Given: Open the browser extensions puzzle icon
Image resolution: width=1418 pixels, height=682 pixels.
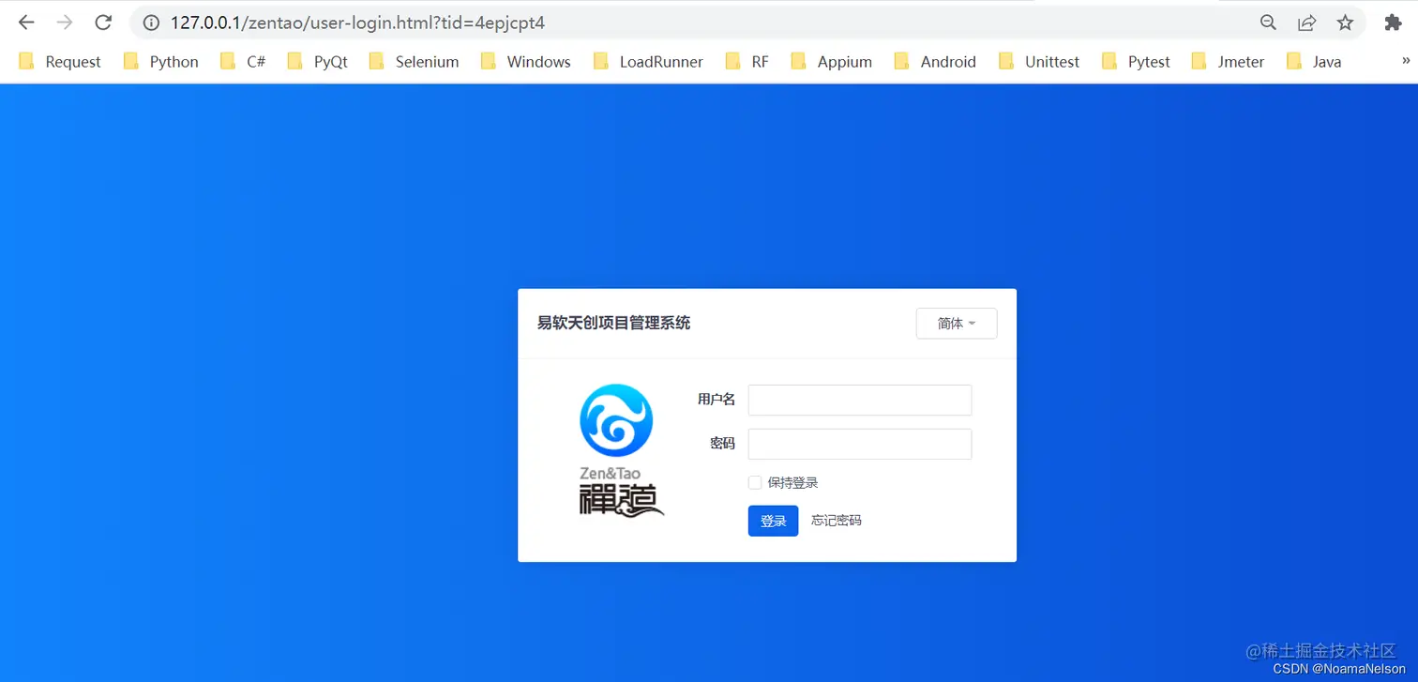Looking at the screenshot, I should [x=1394, y=22].
